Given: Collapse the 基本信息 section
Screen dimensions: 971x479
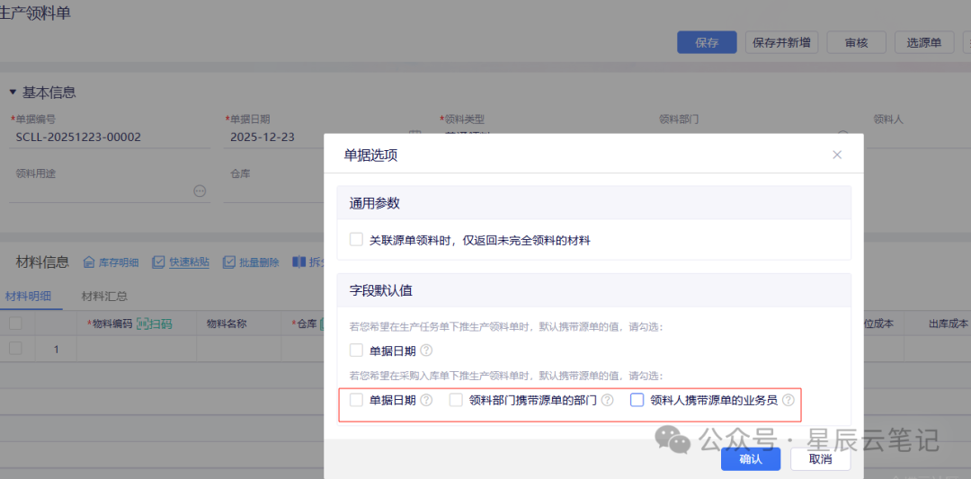Looking at the screenshot, I should [x=13, y=93].
